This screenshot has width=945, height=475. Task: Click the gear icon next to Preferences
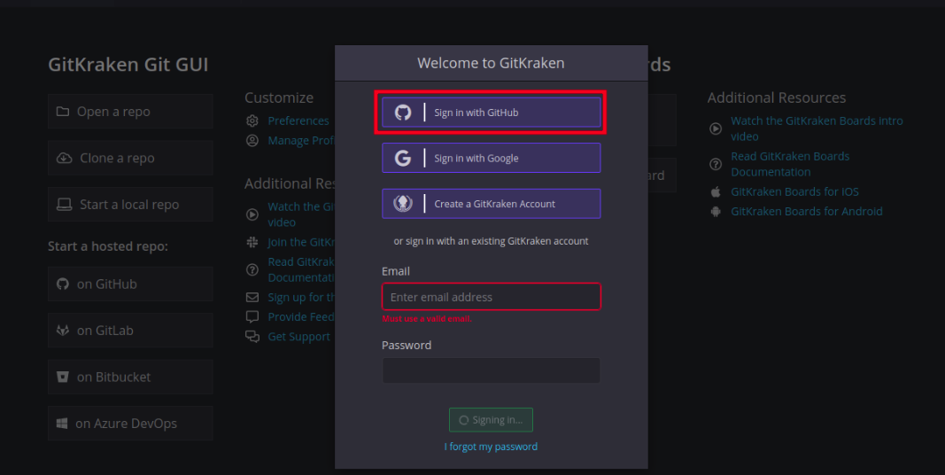tap(252, 121)
